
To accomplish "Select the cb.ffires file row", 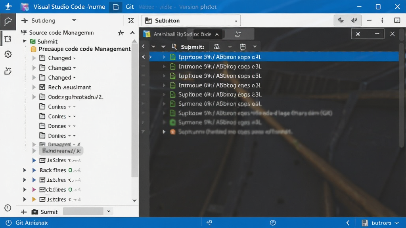I will tap(60, 190).
